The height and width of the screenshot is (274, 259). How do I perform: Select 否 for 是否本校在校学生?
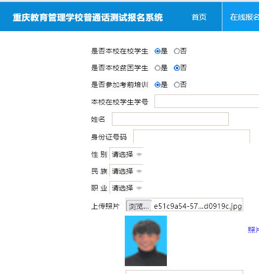177,51
